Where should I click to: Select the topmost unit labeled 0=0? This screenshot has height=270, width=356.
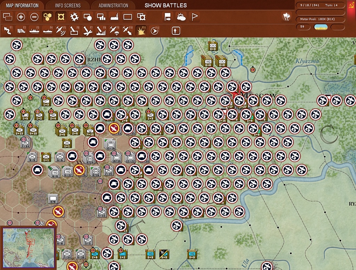(213, 46)
